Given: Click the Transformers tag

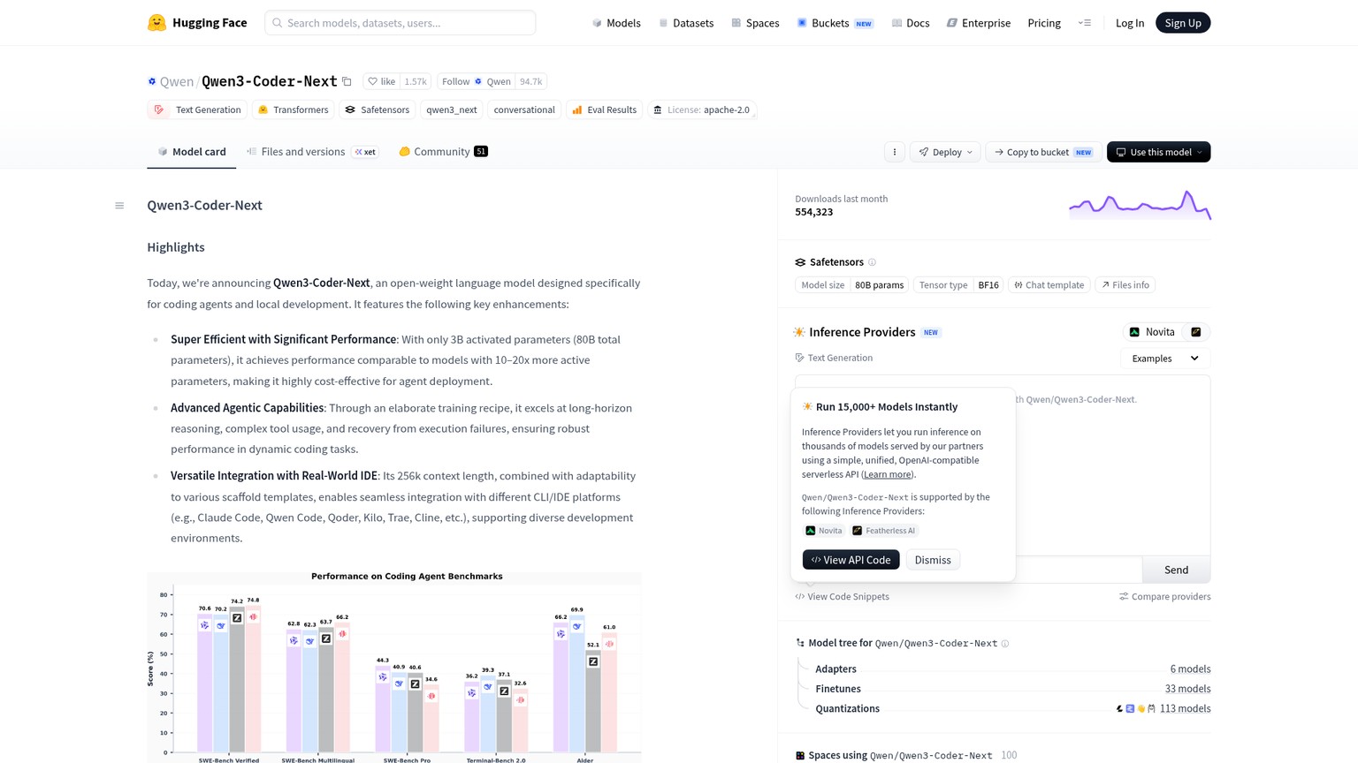Looking at the screenshot, I should [x=293, y=110].
